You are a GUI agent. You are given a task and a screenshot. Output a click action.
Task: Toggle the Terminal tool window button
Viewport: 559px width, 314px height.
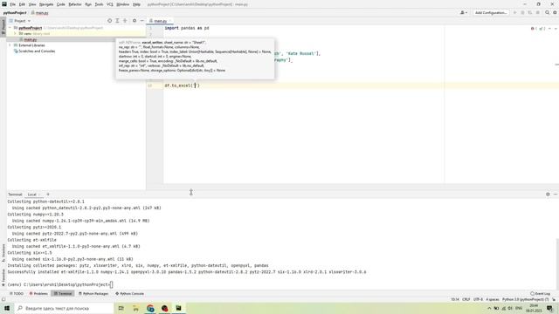click(x=63, y=294)
